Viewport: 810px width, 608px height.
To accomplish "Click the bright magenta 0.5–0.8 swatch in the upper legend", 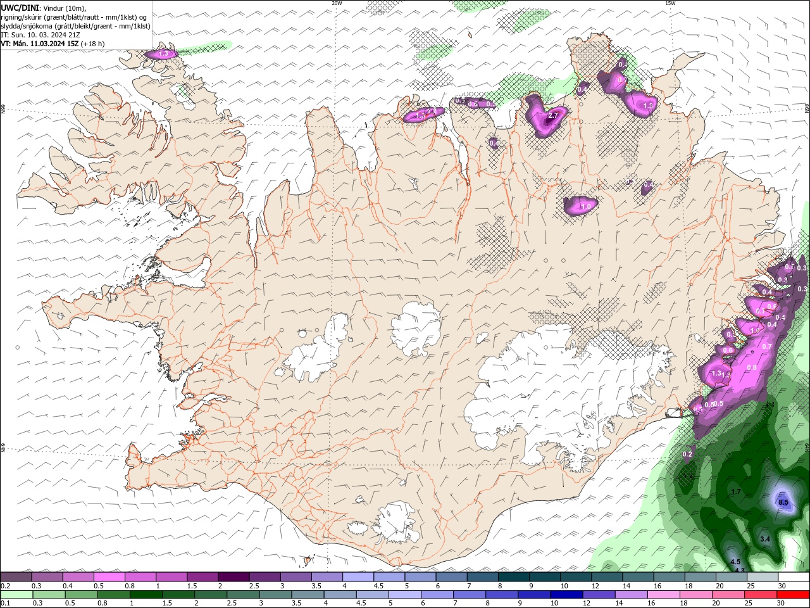I will click(x=109, y=577).
